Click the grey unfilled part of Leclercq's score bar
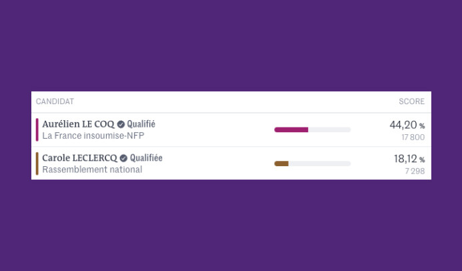 (x=319, y=164)
